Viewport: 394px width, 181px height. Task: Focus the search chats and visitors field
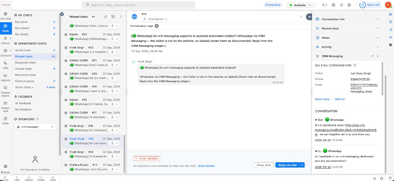point(139,5)
